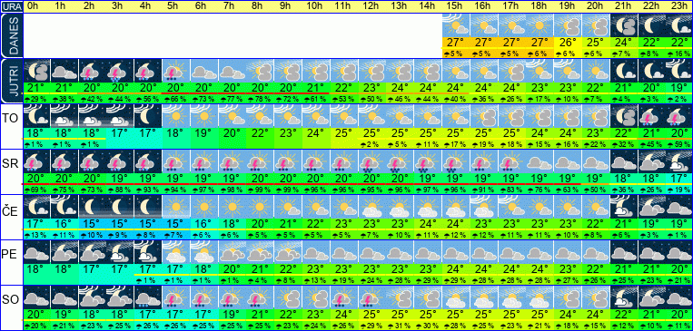This screenshot has height=331, width=693.
Task: Click the night rain icon for SO at 4h
Action: coord(148,297)
